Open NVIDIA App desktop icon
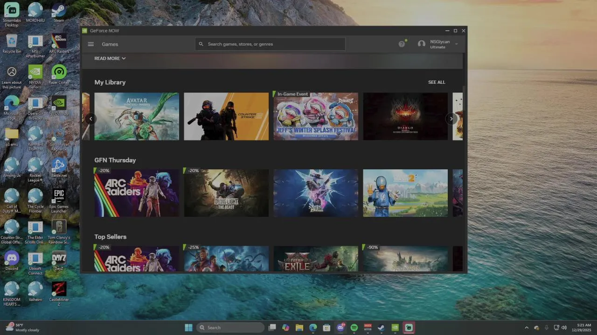The width and height of the screenshot is (597, 335). [x=59, y=106]
